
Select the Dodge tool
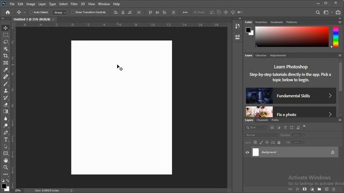coord(6,125)
